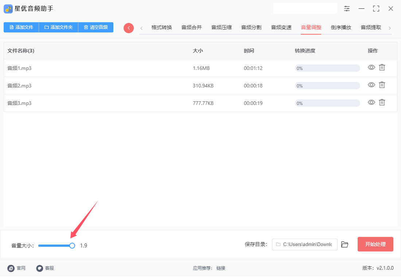The width and height of the screenshot is (401, 277).
Task: Click the 00:00:19 duration cell
Action: pyautogui.click(x=253, y=104)
